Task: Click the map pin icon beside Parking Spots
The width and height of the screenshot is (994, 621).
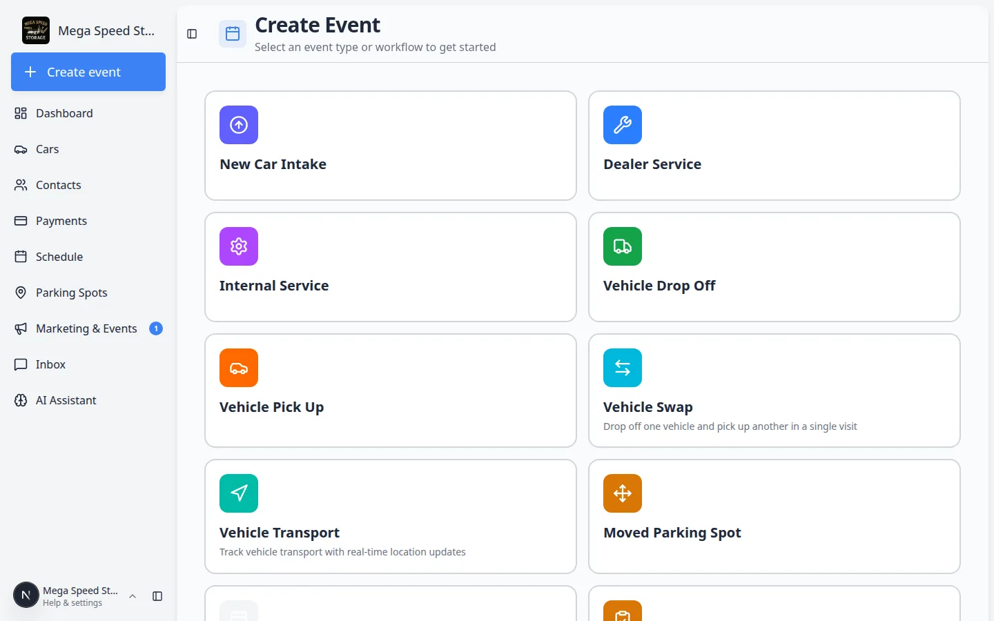Action: (21, 293)
